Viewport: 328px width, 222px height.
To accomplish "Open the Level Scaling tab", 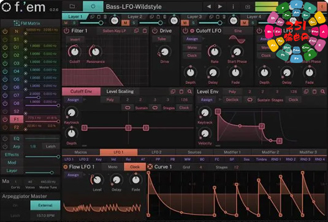I will tap(120, 91).
